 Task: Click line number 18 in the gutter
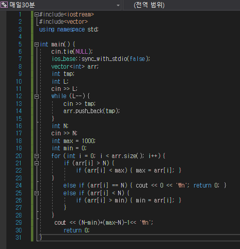click(19, 141)
